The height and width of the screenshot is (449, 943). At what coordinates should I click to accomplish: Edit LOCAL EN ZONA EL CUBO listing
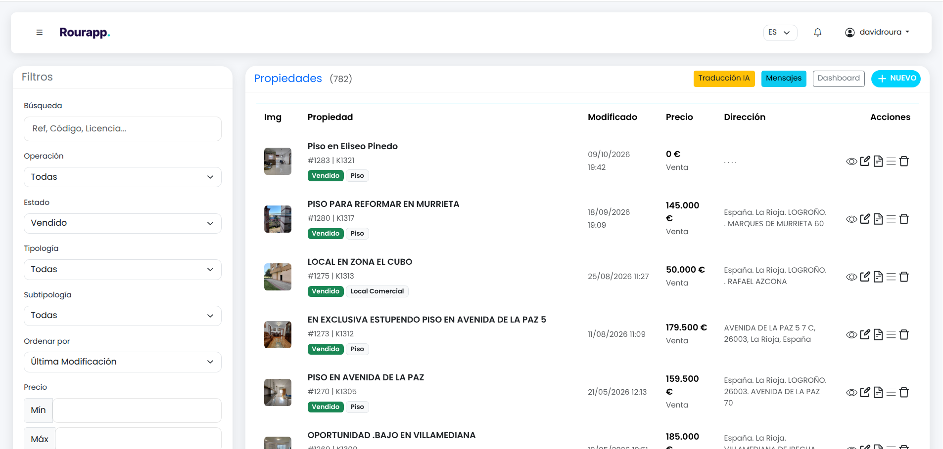[x=865, y=277]
